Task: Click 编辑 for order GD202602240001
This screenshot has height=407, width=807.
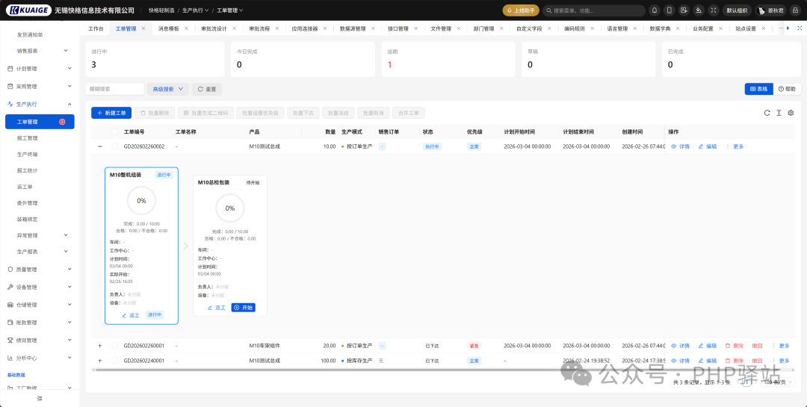Action: click(x=707, y=361)
